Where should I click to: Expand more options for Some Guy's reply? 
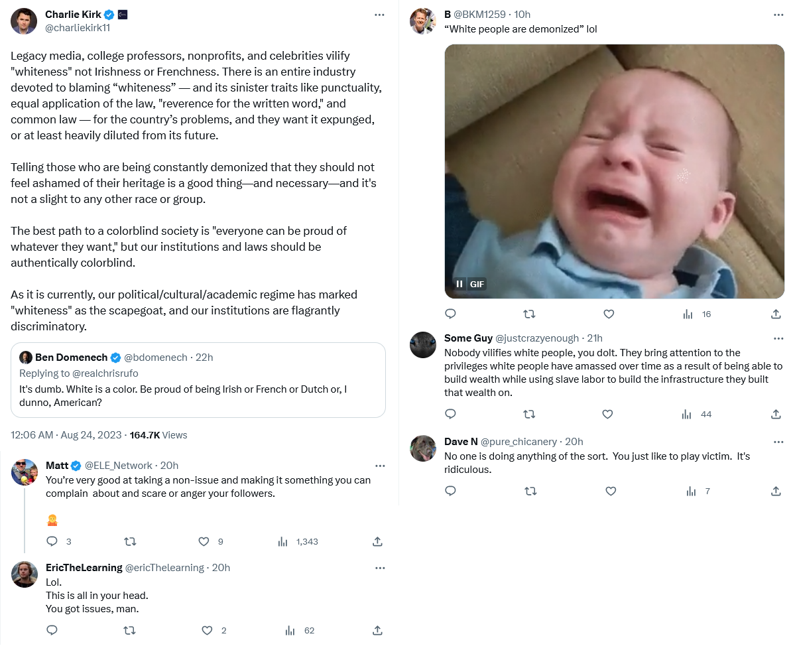point(778,338)
